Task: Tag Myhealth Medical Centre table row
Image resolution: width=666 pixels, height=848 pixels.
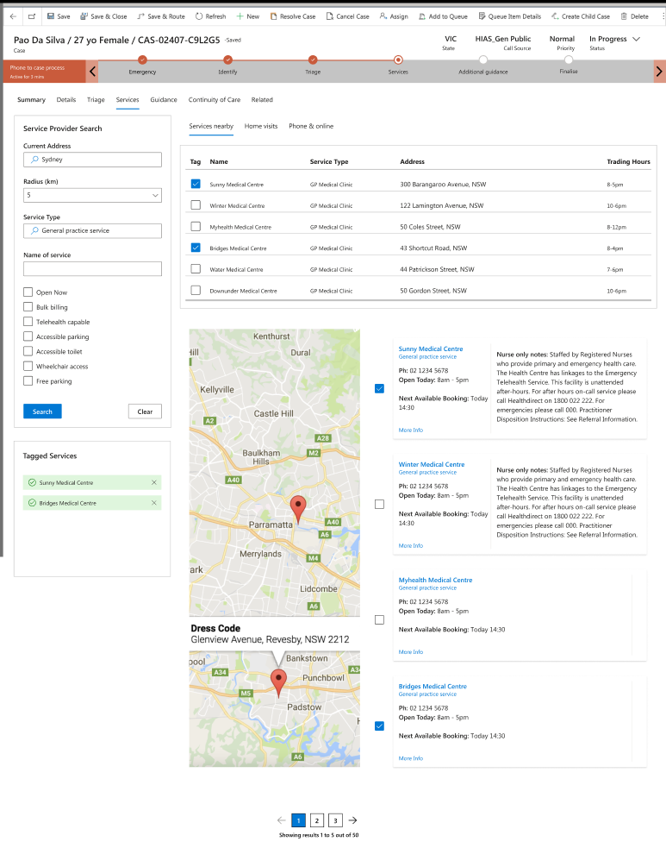Action: tap(196, 227)
